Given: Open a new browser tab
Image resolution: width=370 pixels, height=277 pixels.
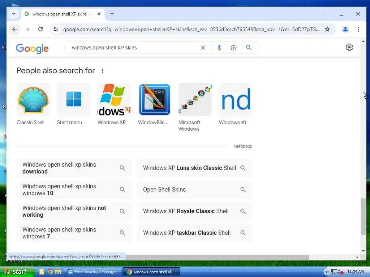Looking at the screenshot, I should tap(112, 14).
